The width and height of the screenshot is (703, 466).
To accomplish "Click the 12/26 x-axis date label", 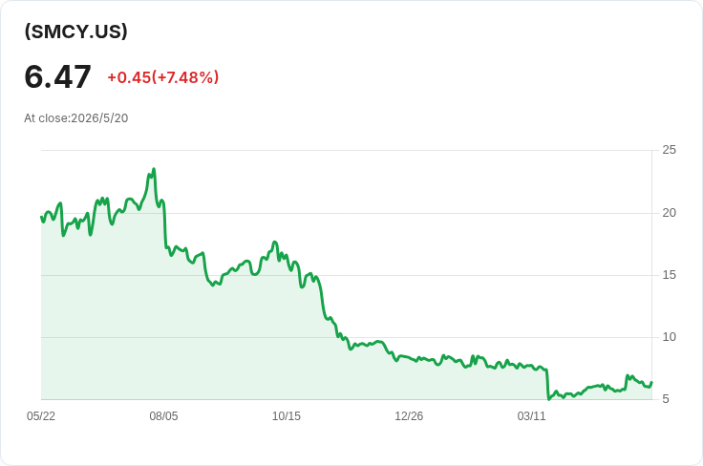I will (x=409, y=416).
